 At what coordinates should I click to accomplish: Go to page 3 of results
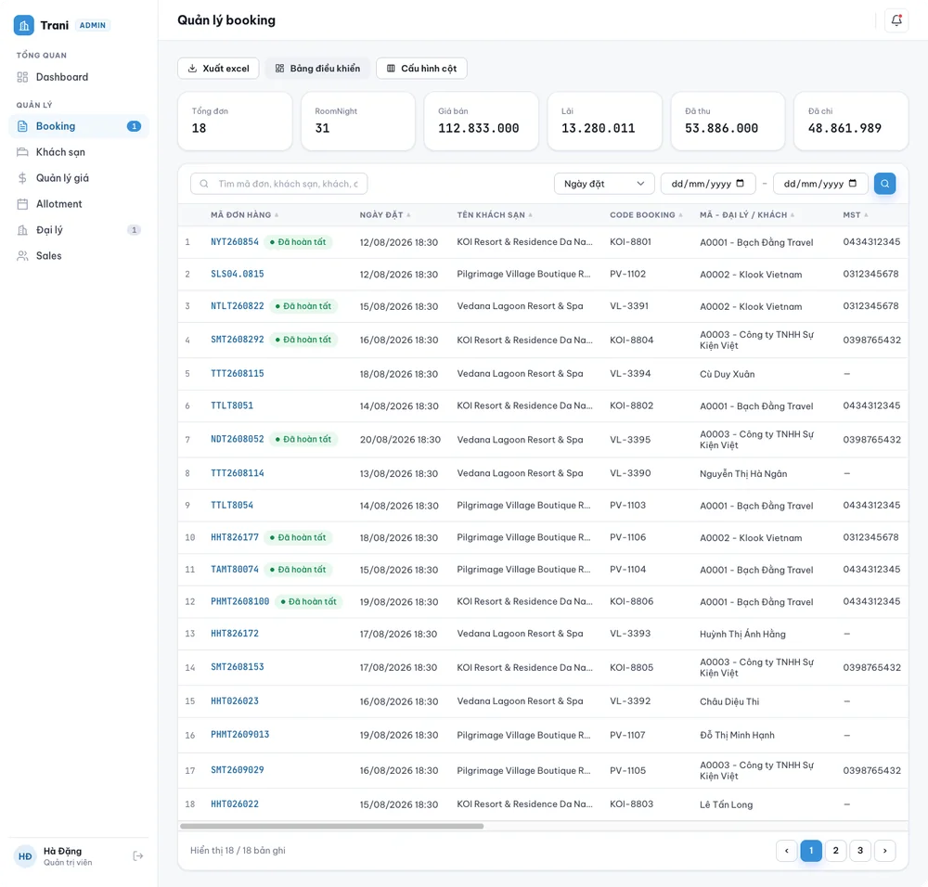[x=860, y=850]
